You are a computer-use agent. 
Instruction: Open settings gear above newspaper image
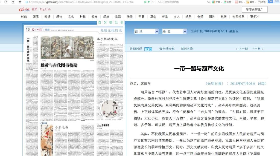coord(122,22)
